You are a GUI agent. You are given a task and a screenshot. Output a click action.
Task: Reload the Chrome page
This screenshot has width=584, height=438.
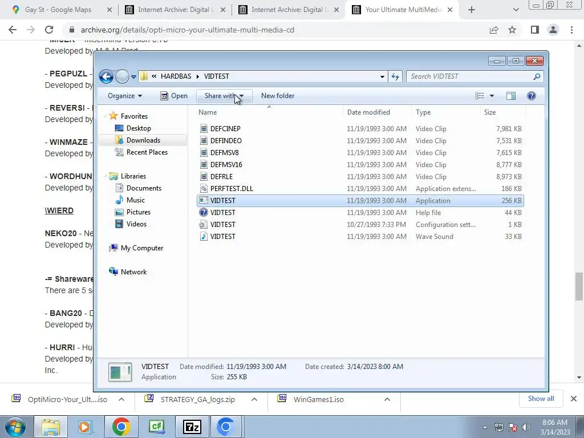point(49,30)
